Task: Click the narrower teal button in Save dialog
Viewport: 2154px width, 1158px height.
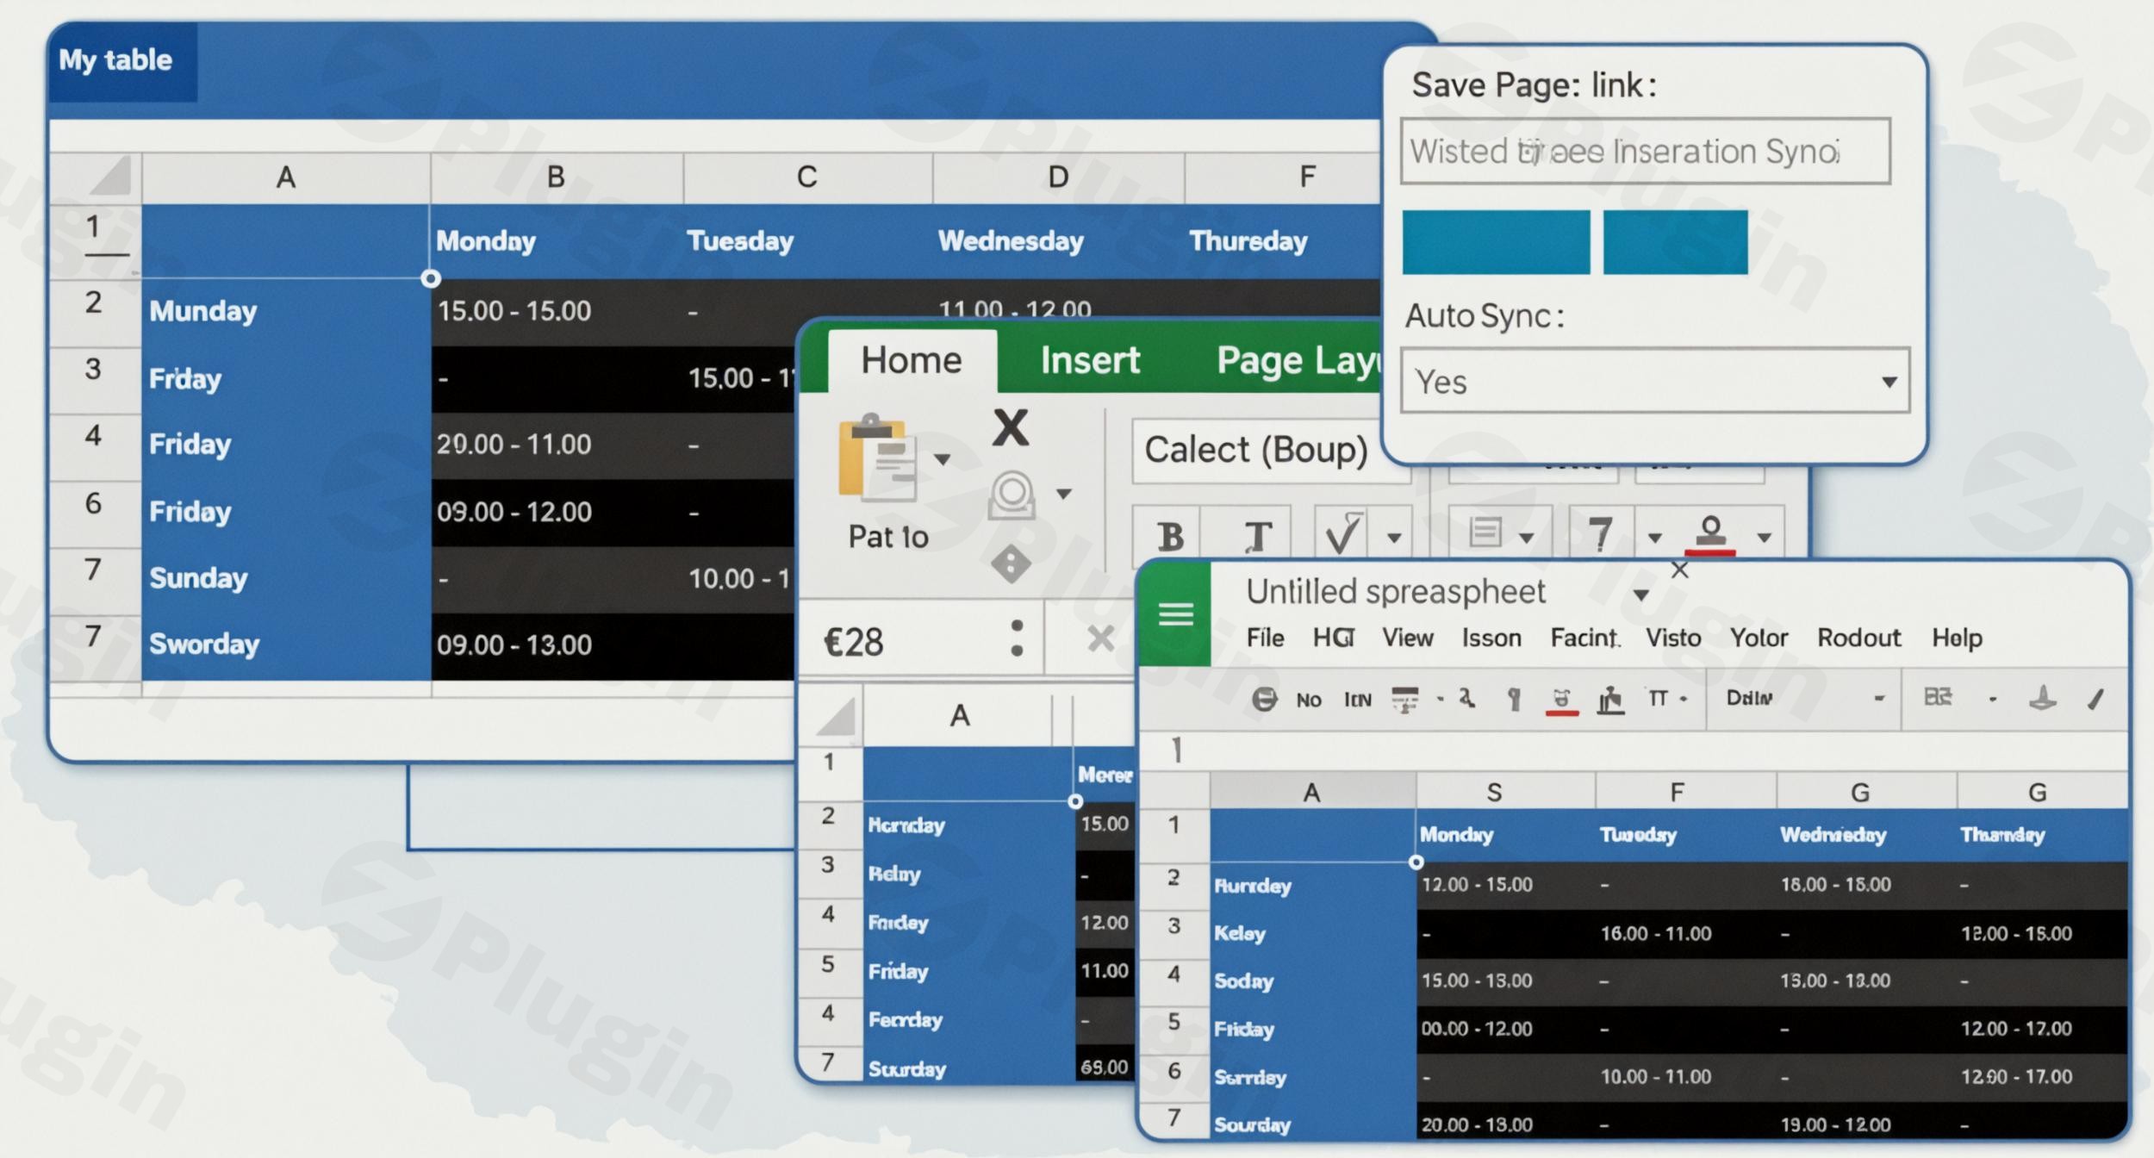Action: 1675,242
